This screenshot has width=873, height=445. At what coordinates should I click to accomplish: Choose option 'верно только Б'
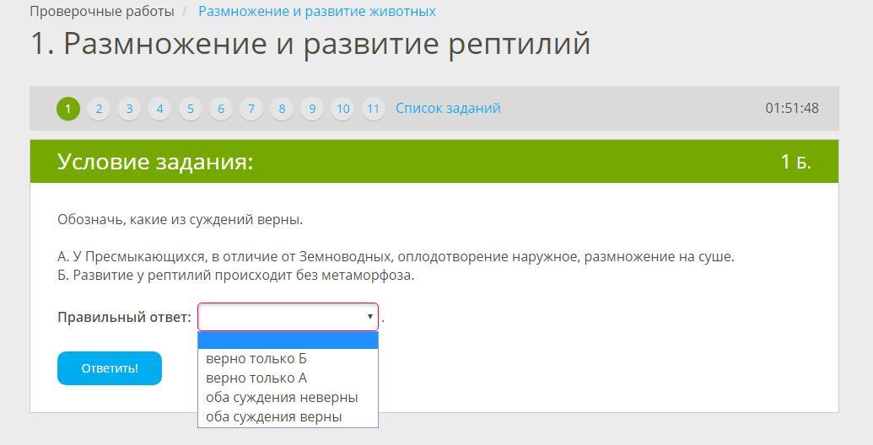pos(288,359)
